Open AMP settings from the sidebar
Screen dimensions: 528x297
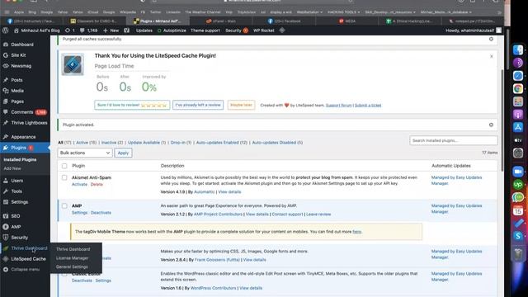[x=16, y=227]
